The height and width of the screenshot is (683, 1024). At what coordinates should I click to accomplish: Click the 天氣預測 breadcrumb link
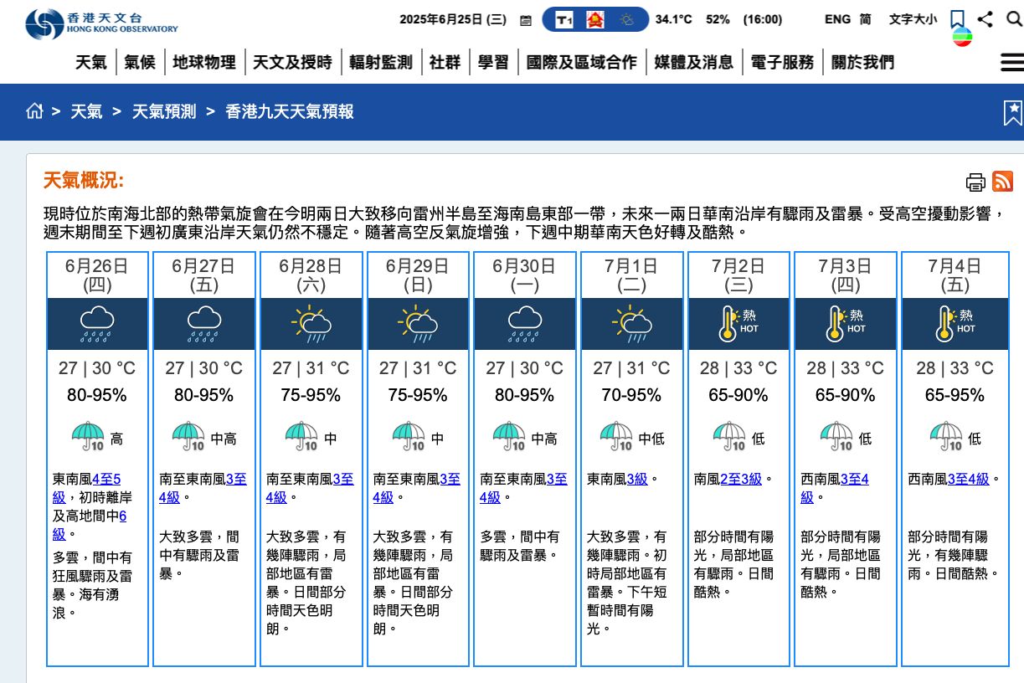click(164, 111)
